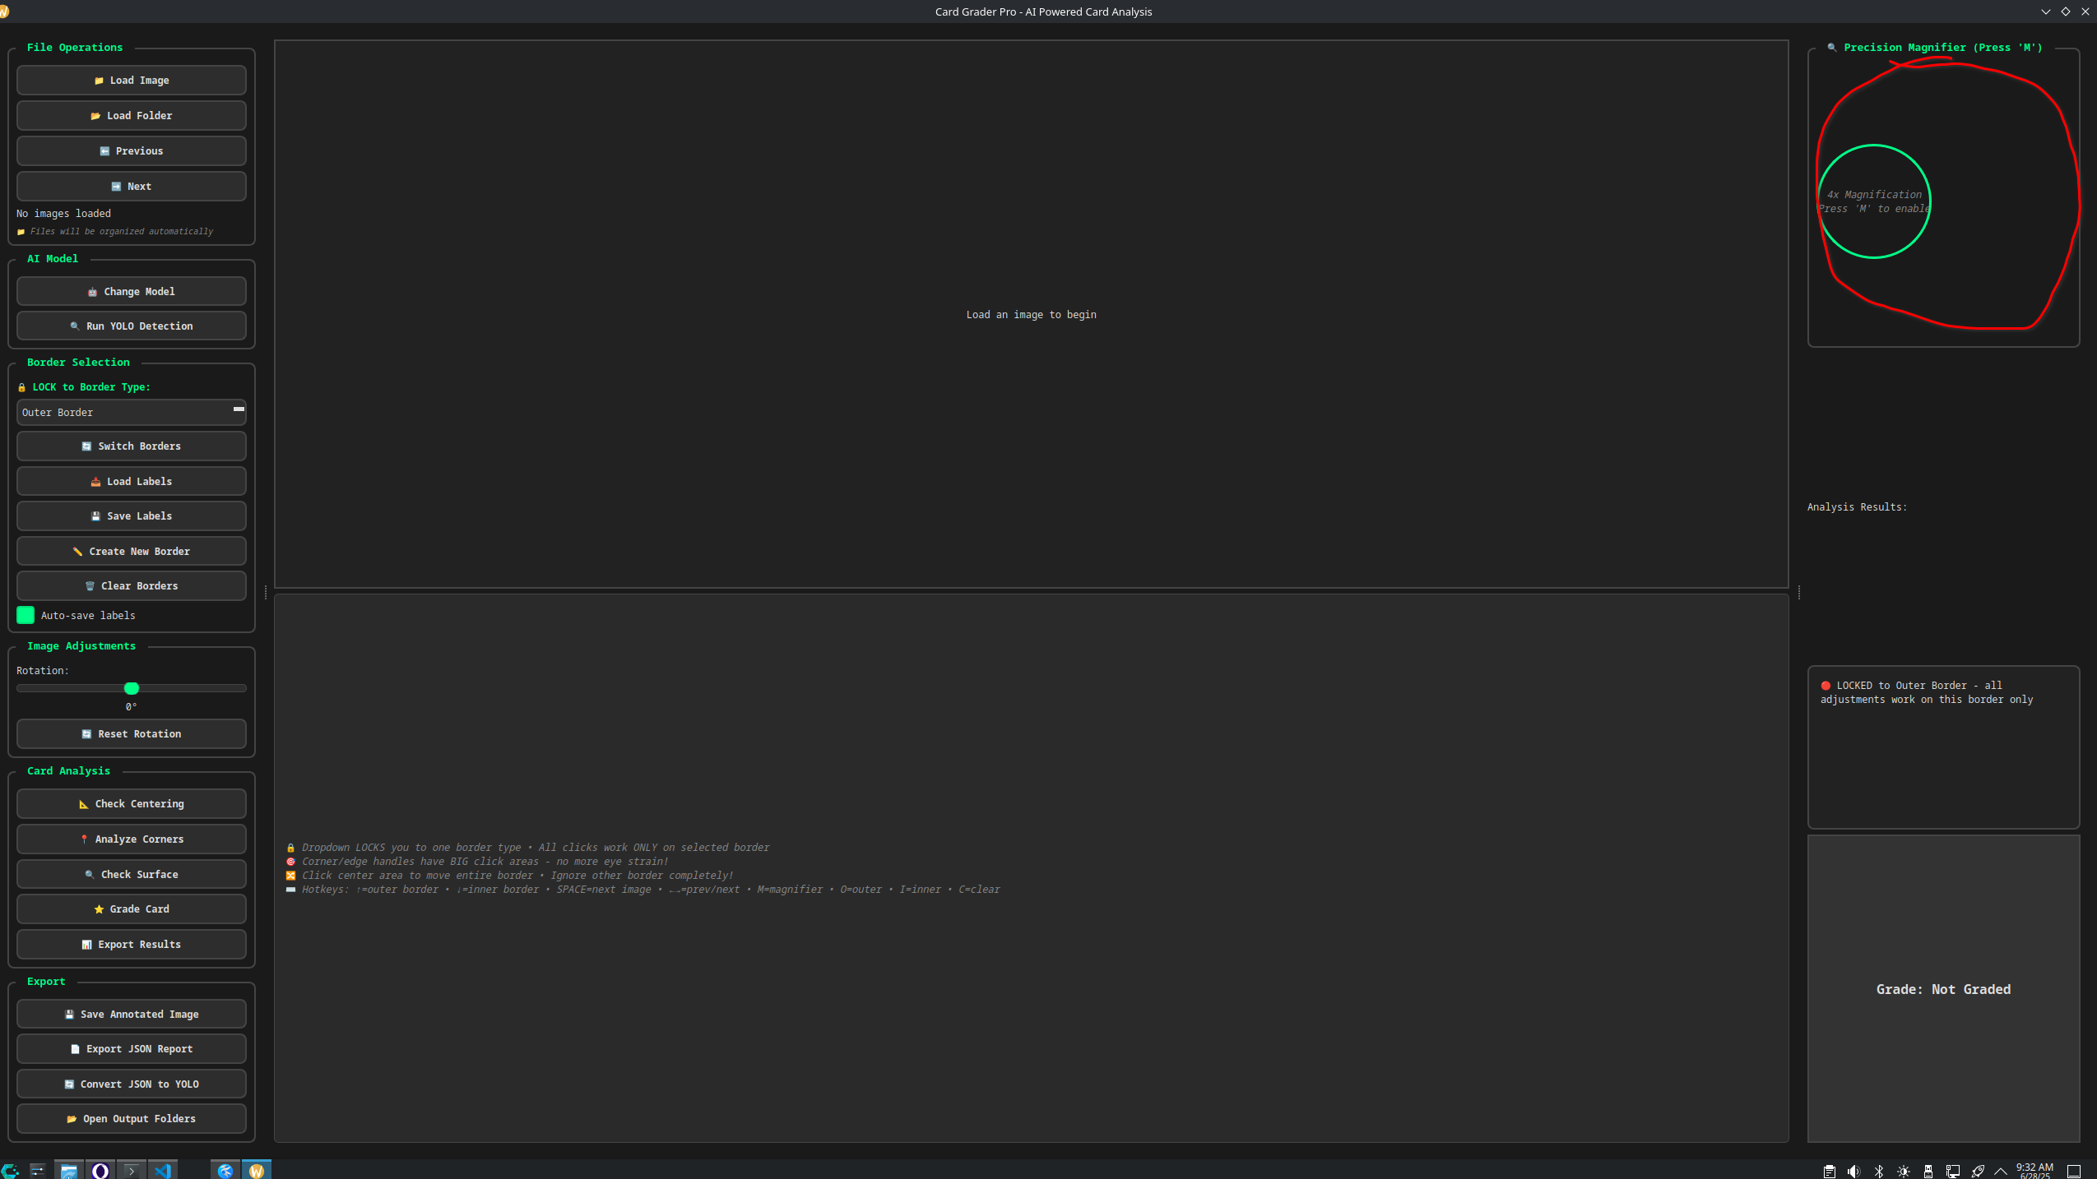The image size is (2097, 1179).
Task: Select the orange W app taskbar icon
Action: pyautogui.click(x=257, y=1170)
